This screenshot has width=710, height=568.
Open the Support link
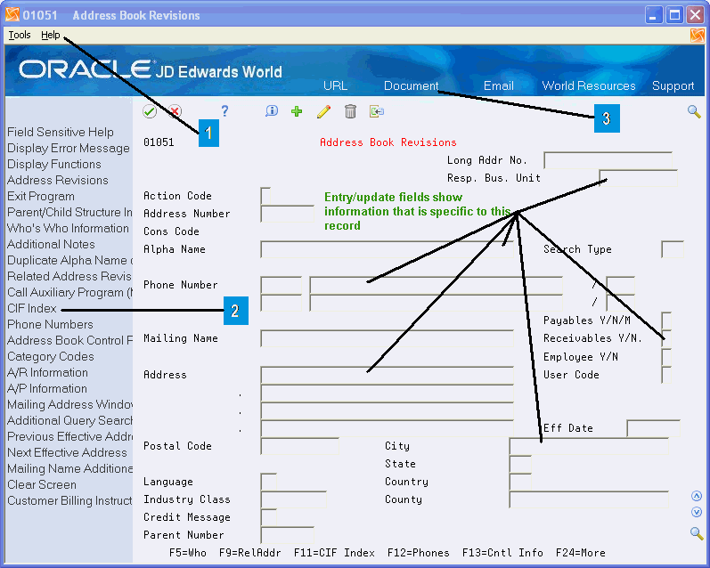point(673,85)
